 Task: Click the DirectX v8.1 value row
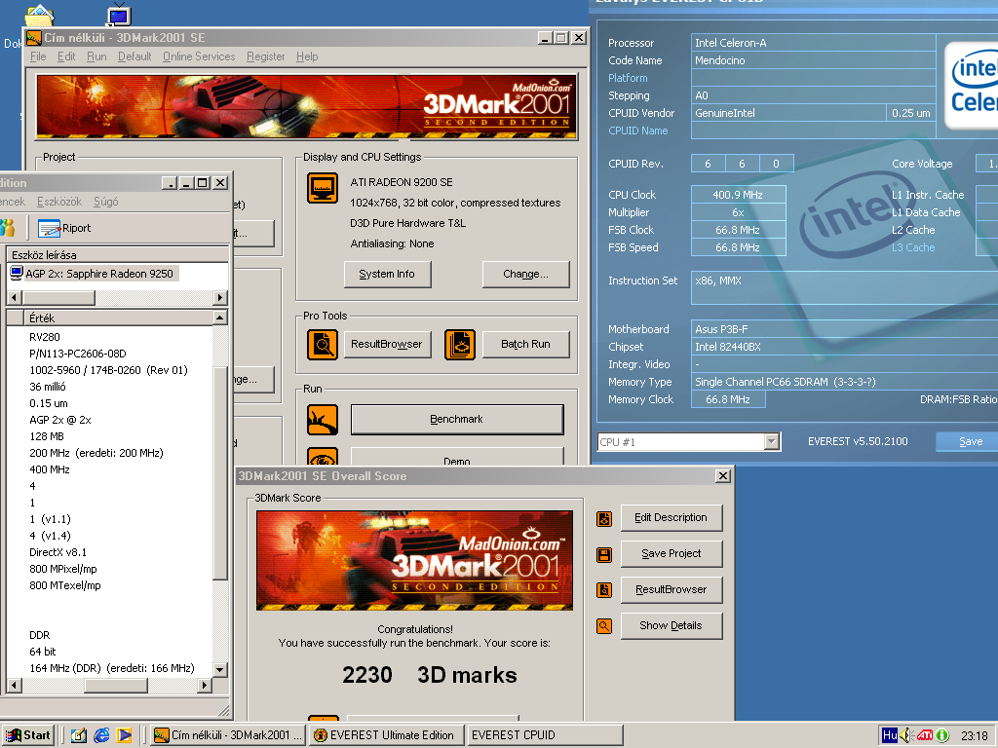tap(58, 553)
